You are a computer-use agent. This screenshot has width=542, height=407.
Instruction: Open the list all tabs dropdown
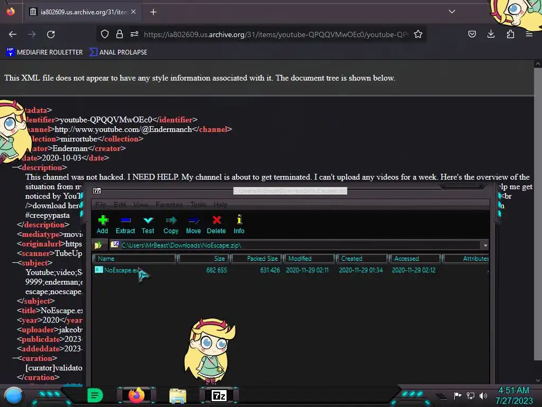(x=452, y=12)
